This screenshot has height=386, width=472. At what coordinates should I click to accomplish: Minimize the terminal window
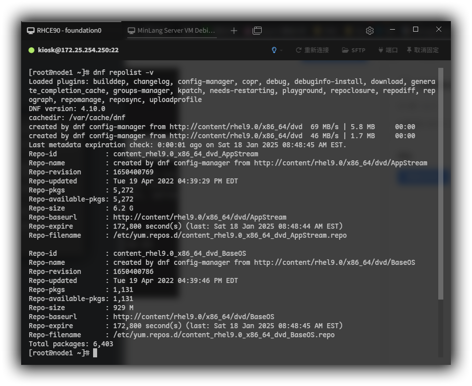tap(392, 30)
